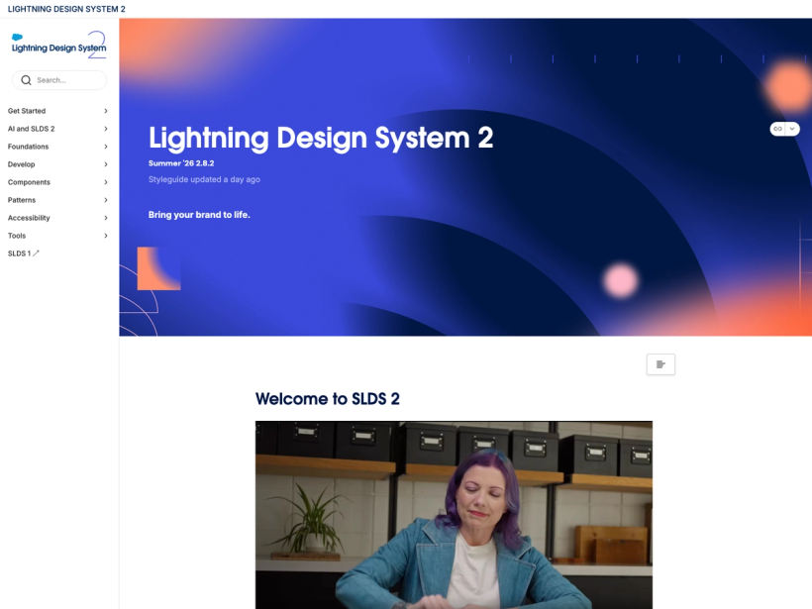
Task: Click the Summer '26 2.8.2 version text
Action: [181, 163]
